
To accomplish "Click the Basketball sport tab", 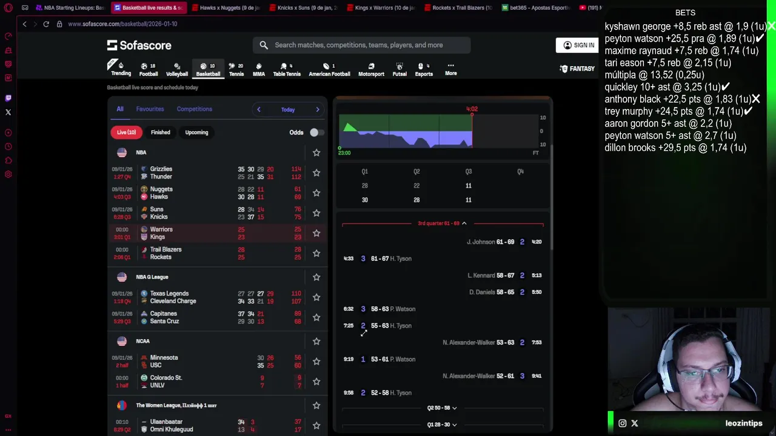I will point(208,69).
